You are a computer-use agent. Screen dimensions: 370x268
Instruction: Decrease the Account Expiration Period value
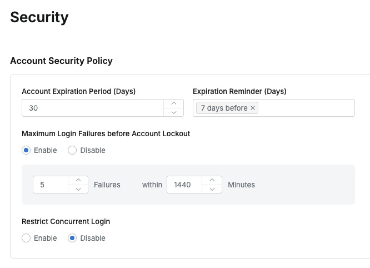pyautogui.click(x=174, y=112)
